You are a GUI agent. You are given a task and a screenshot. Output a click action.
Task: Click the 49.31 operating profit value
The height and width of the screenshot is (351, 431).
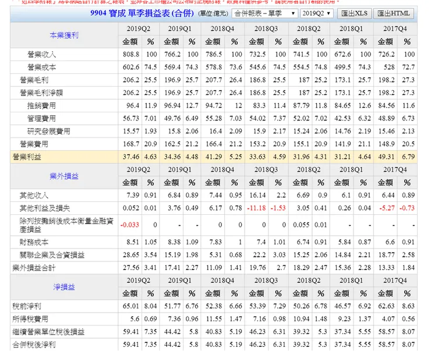tap(386, 157)
